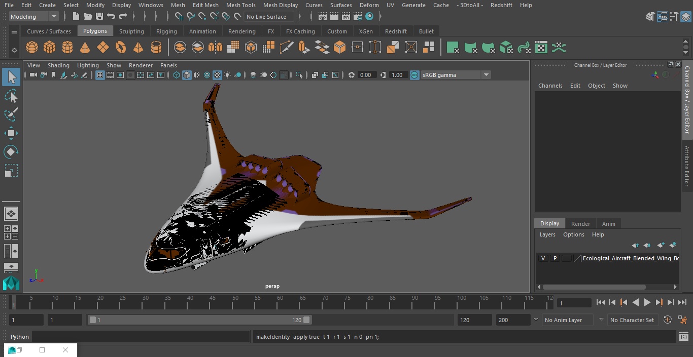Play animation forwards
693x357 pixels.
point(647,303)
